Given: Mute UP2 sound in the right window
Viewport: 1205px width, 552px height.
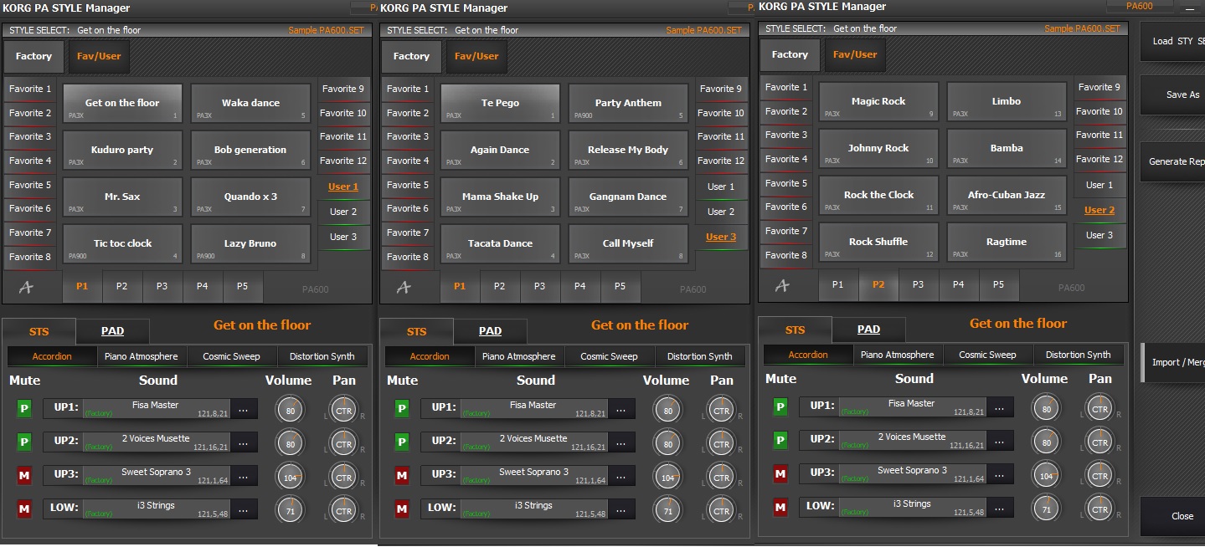Looking at the screenshot, I should [x=780, y=441].
